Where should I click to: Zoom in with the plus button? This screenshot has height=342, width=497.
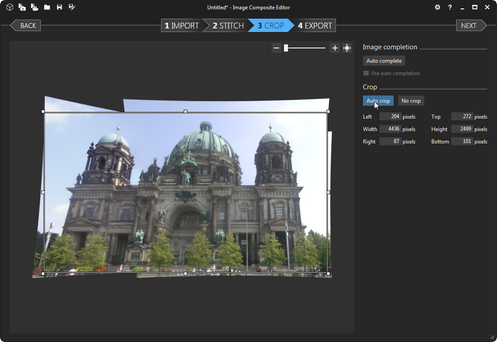point(335,48)
